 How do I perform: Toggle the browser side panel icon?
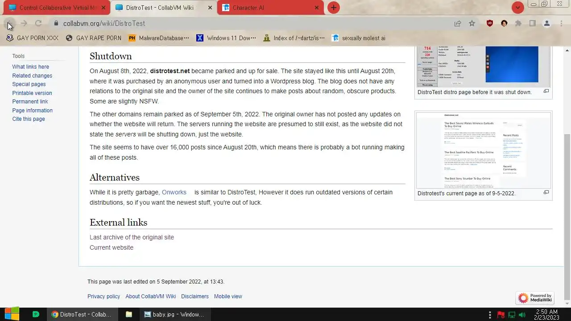coord(532,23)
